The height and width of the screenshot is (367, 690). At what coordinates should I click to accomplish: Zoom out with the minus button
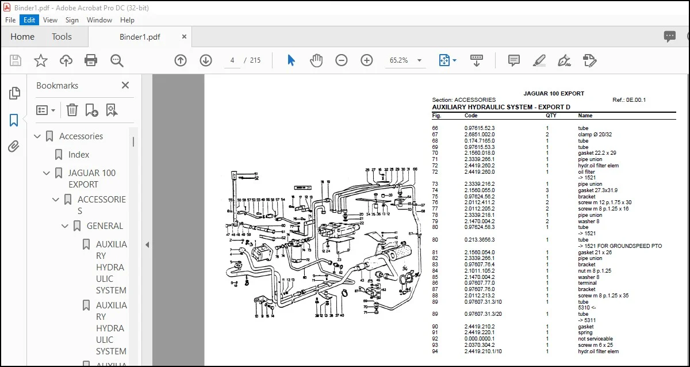(342, 60)
